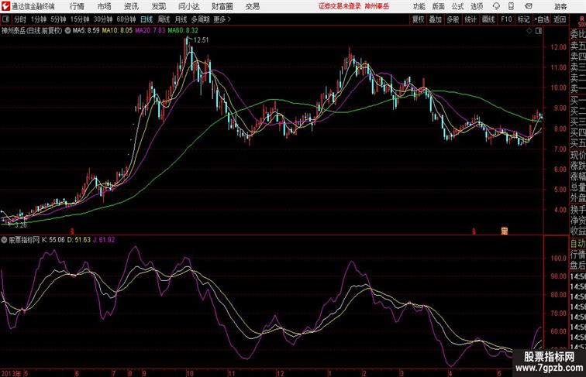Toggle the right info panel icon

click(539, 31)
